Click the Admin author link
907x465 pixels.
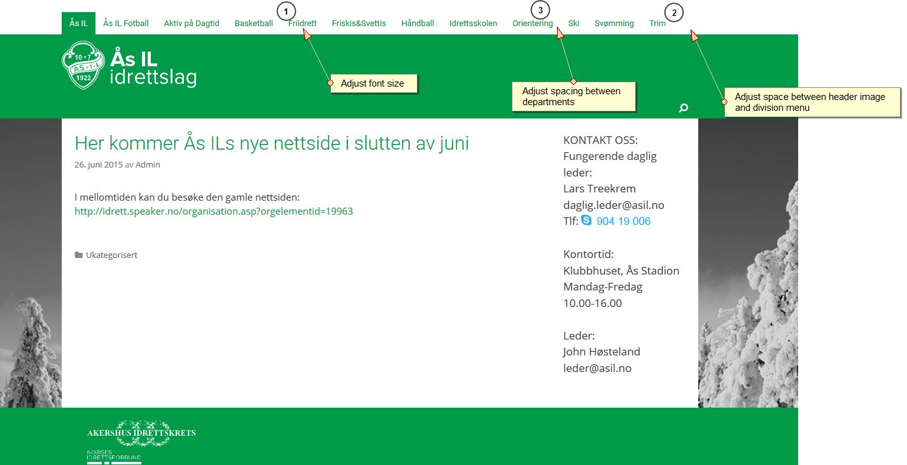[x=148, y=165]
